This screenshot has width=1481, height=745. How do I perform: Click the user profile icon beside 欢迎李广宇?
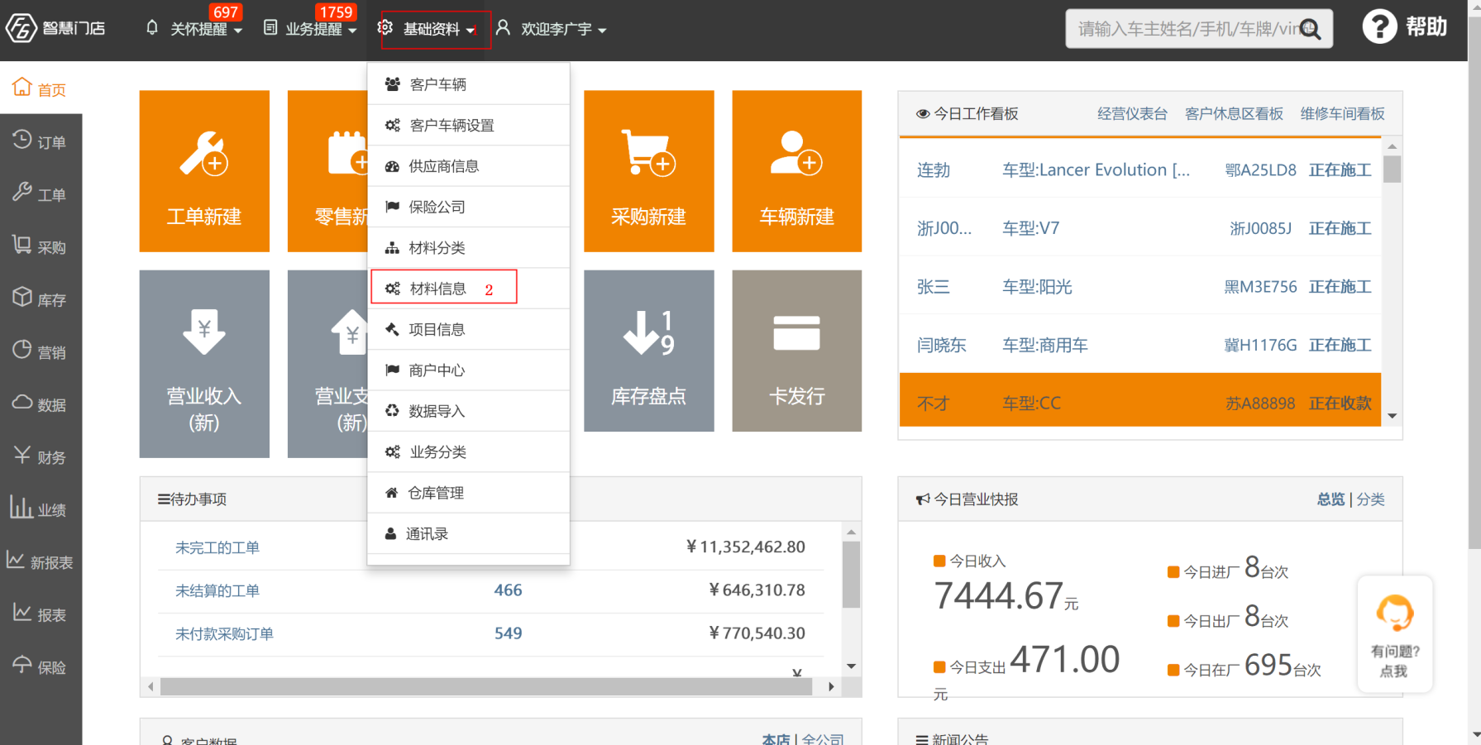pos(503,28)
